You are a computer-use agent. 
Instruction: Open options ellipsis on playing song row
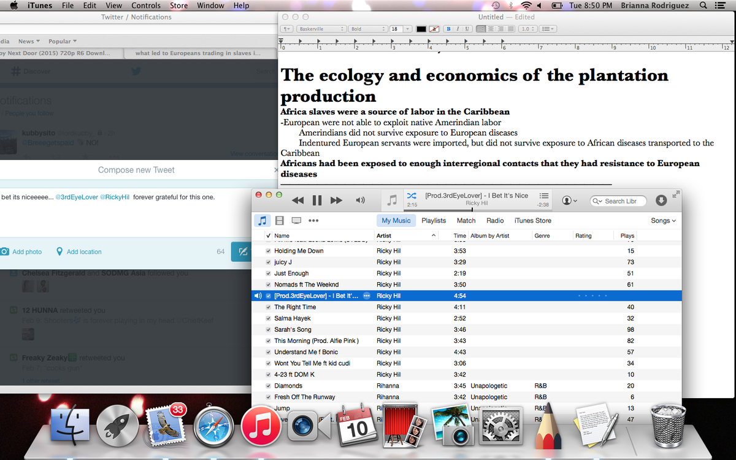(x=367, y=296)
